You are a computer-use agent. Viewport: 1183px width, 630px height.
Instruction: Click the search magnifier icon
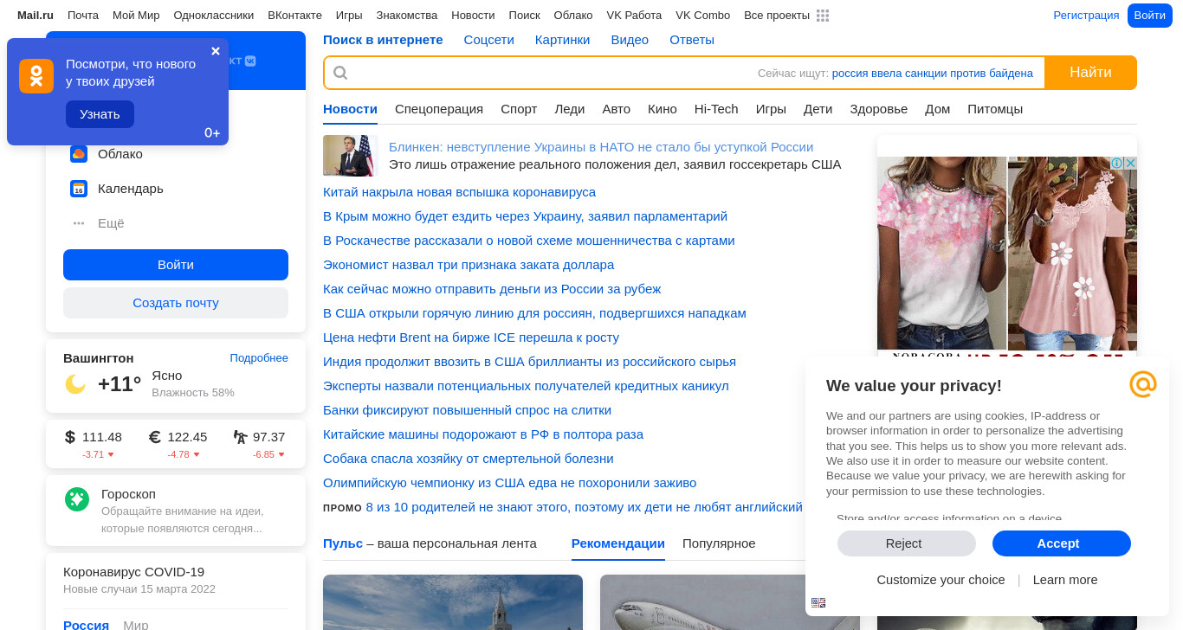click(340, 73)
